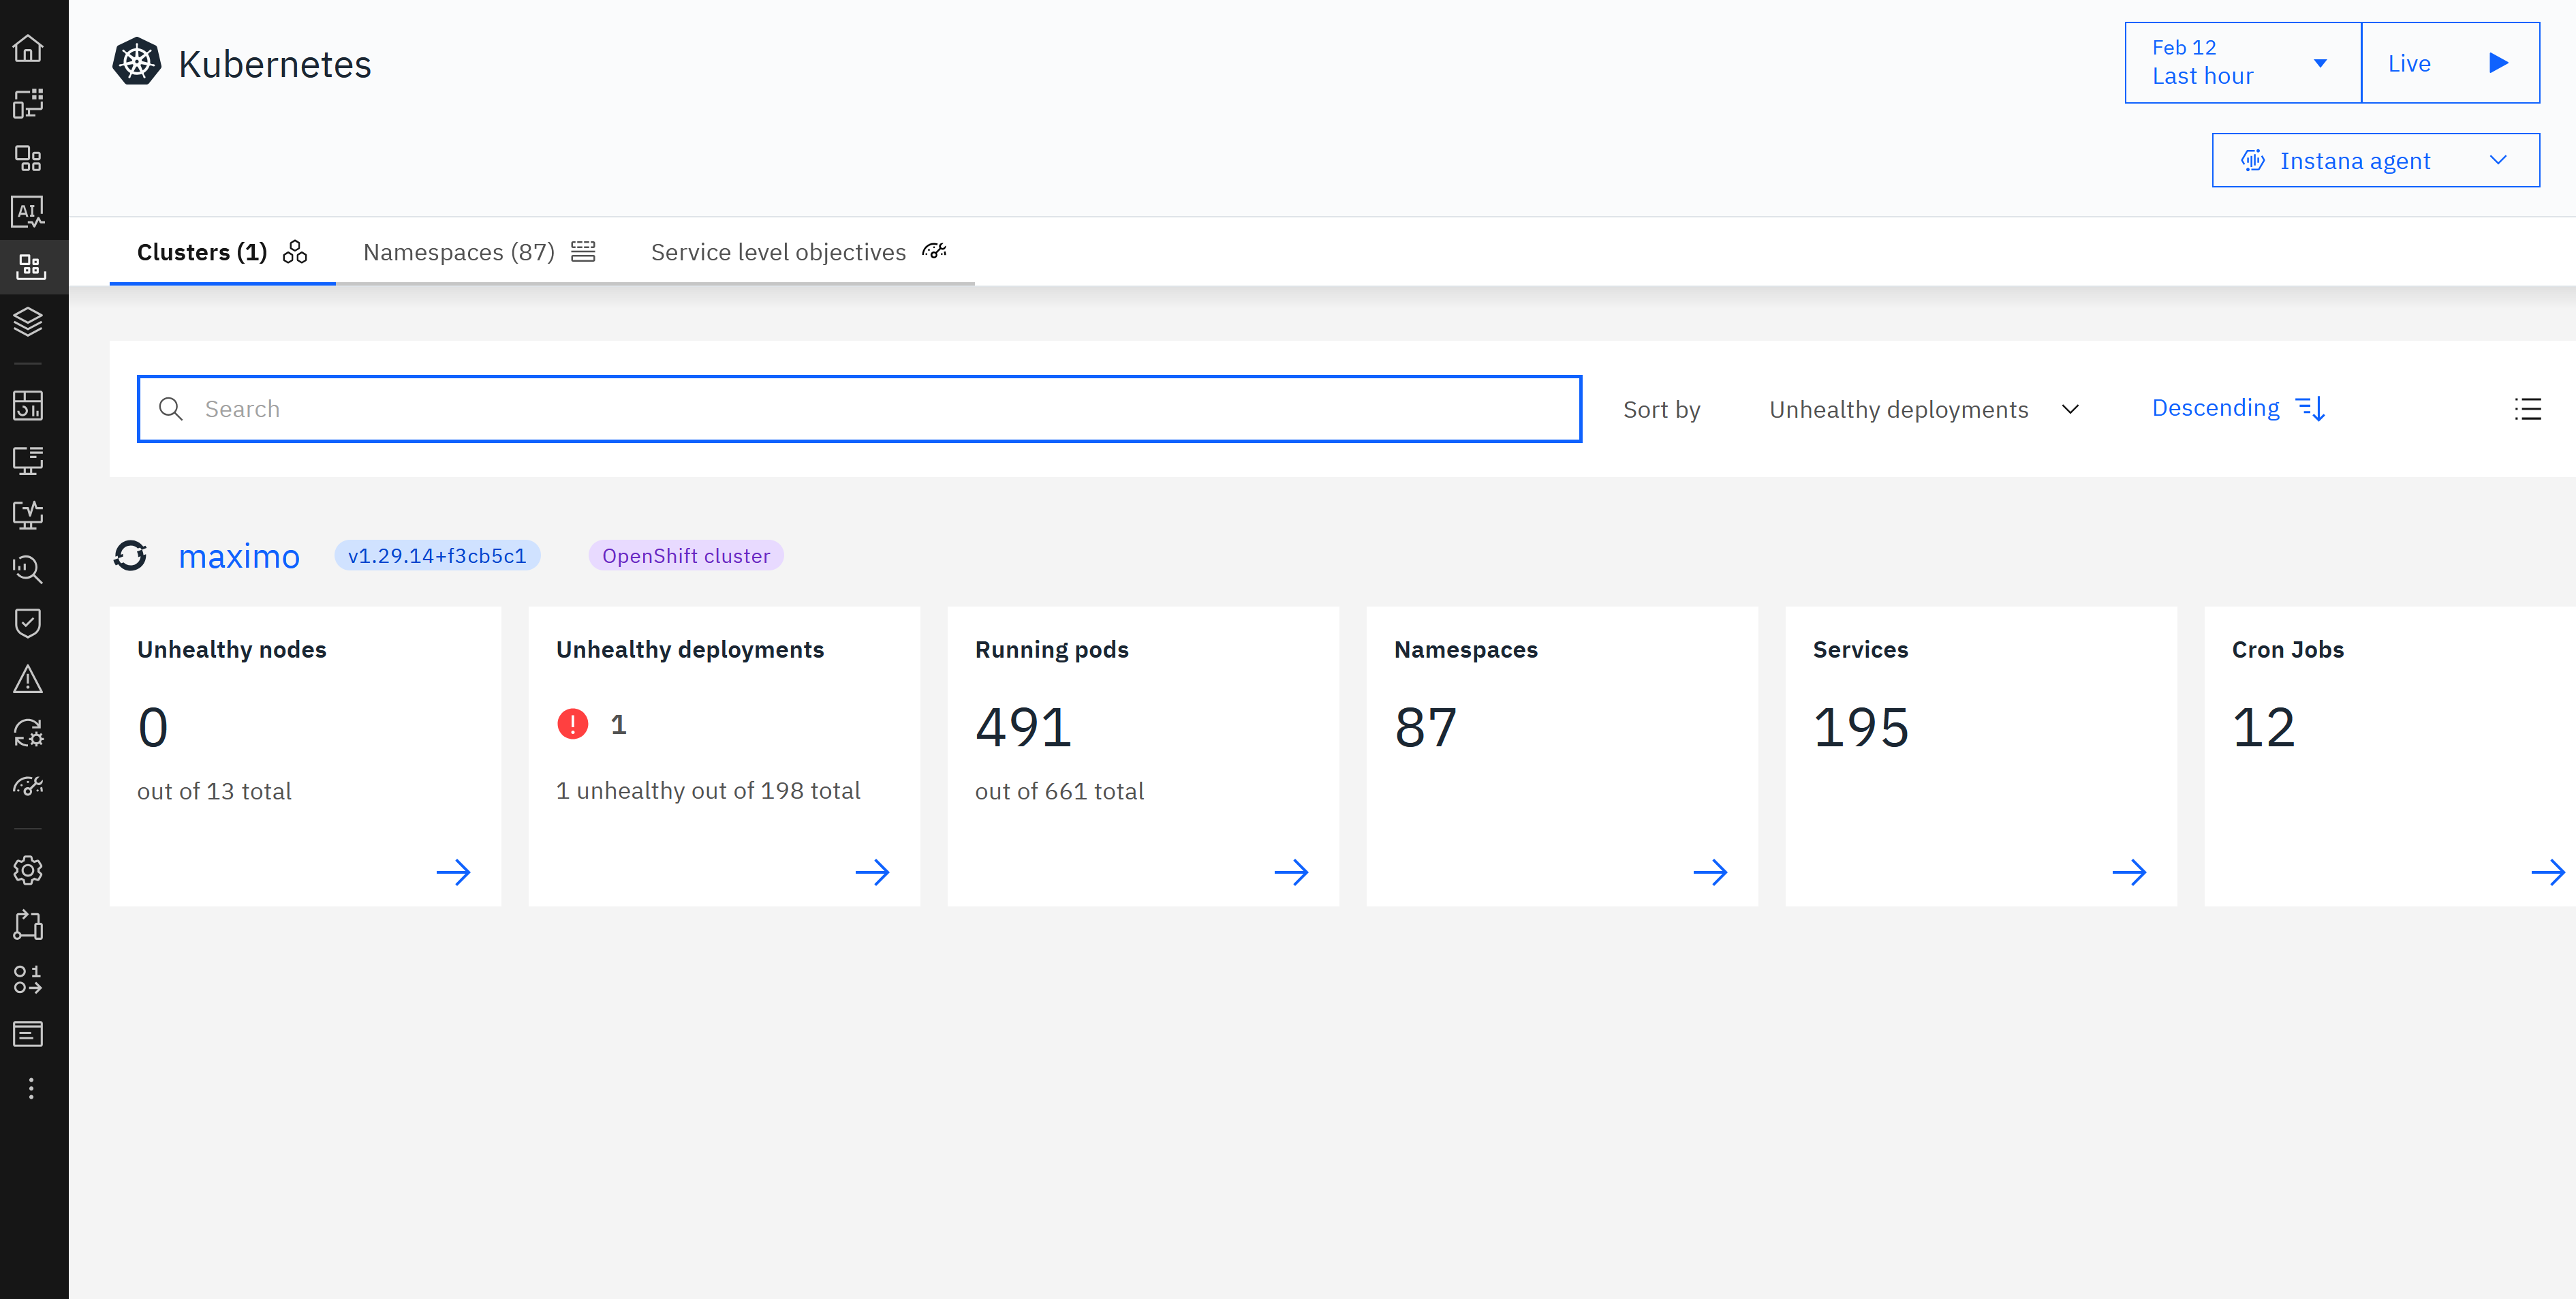Open the shield checkmark sidebar icon
Viewport: 2576px width, 1299px height.
click(28, 623)
